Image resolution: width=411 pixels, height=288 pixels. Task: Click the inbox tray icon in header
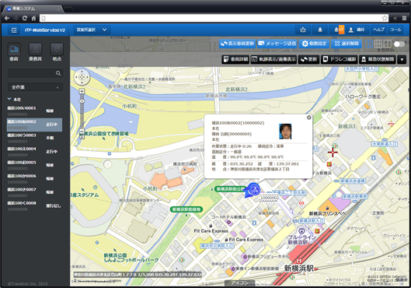click(303, 30)
